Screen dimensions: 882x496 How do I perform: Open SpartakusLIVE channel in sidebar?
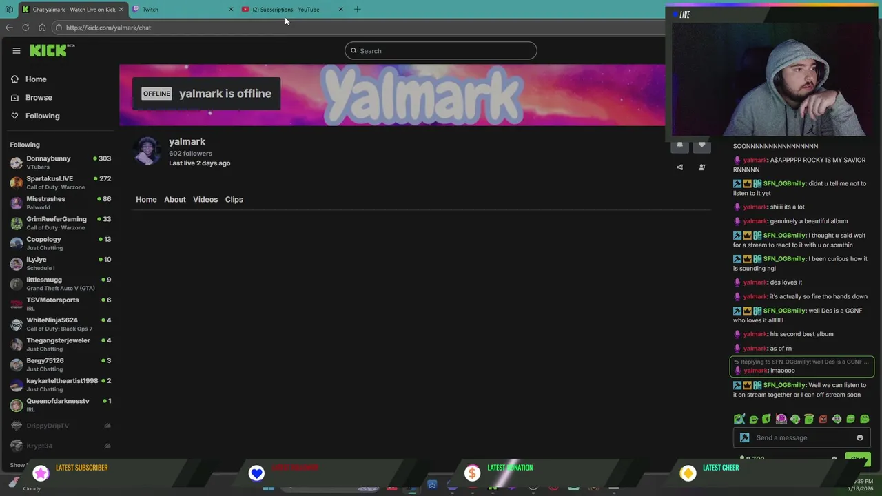tap(61, 183)
